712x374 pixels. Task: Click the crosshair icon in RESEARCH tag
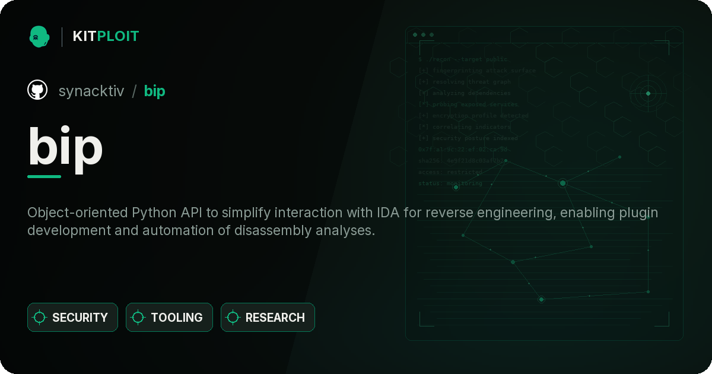tap(233, 318)
